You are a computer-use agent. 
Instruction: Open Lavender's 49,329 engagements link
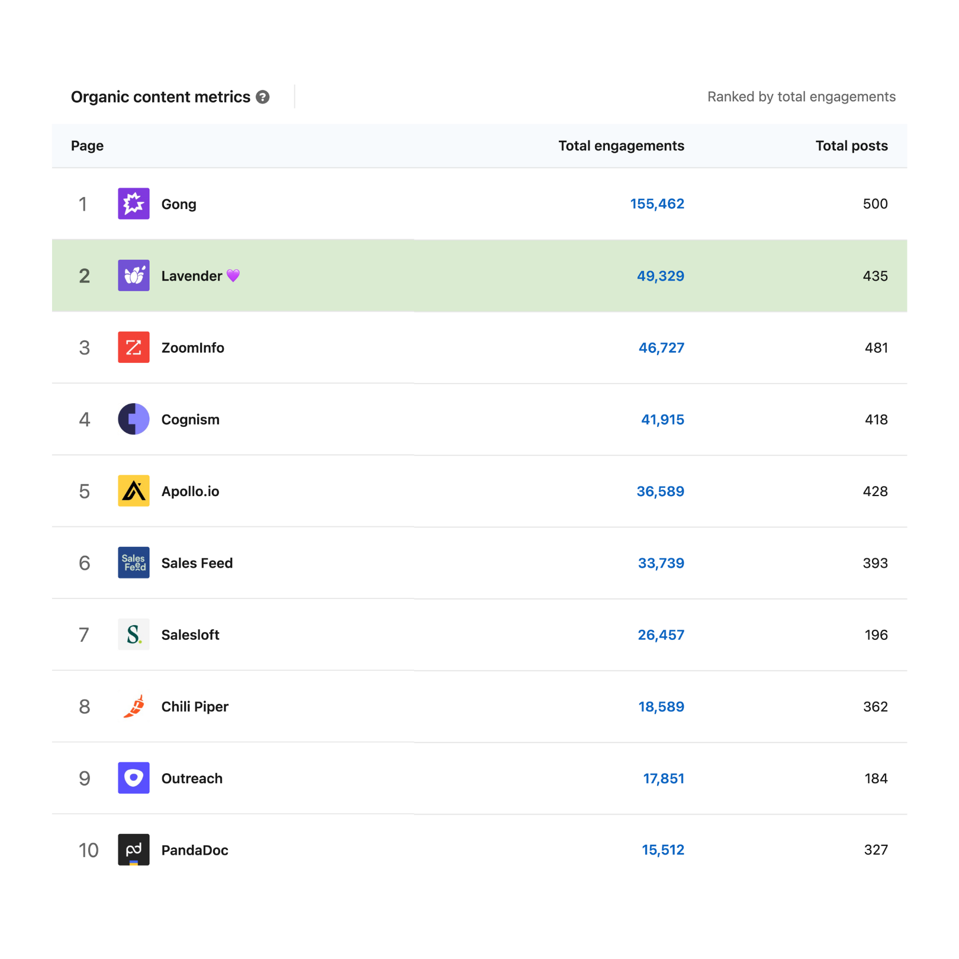[x=661, y=276]
